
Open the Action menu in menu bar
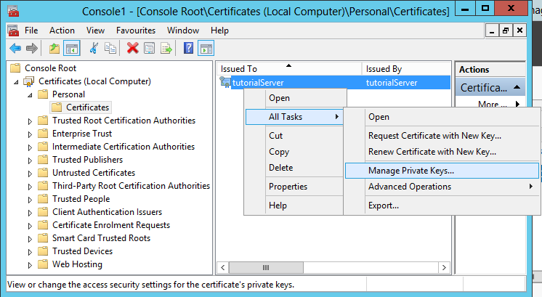pyautogui.click(x=62, y=30)
